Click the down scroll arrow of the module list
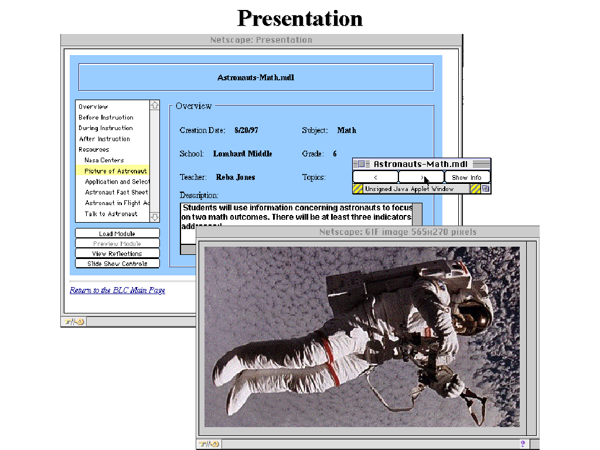 pyautogui.click(x=154, y=217)
